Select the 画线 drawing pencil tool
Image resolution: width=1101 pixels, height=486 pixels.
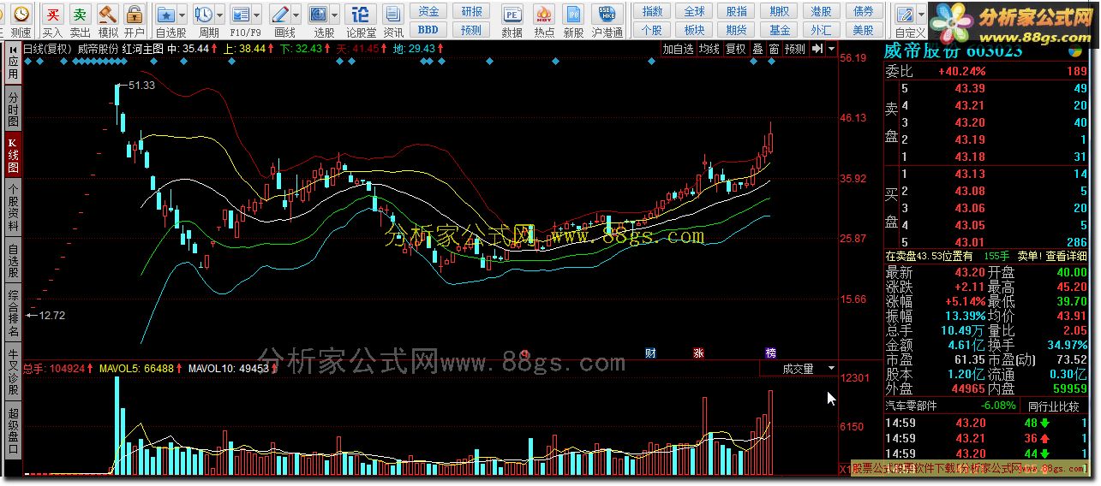click(x=279, y=15)
